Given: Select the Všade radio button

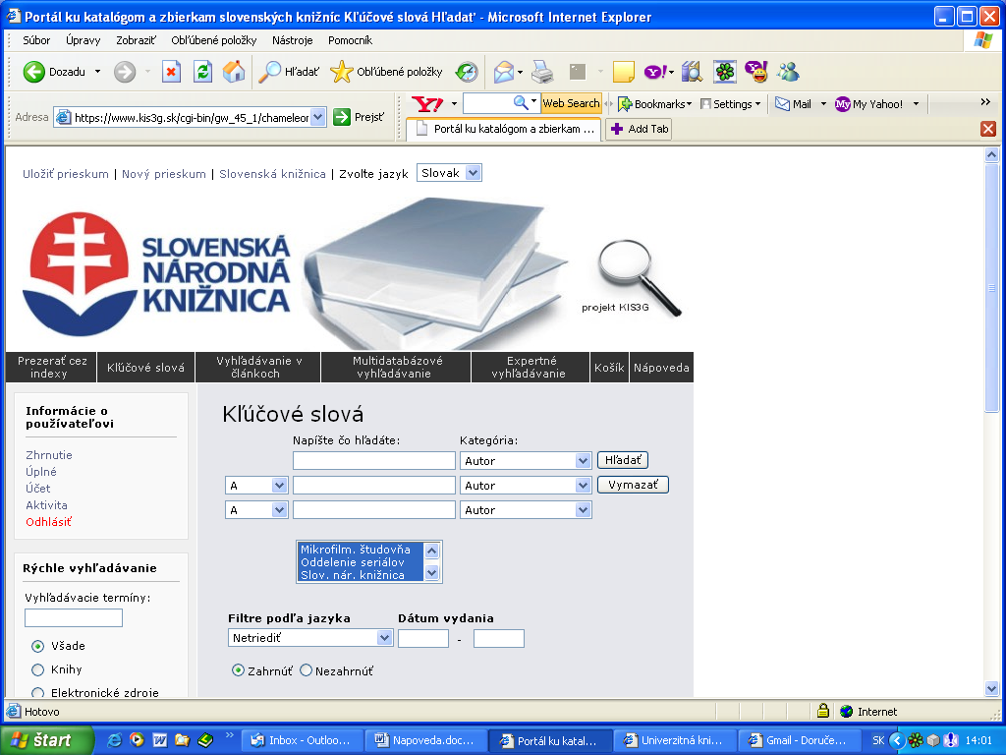Looking at the screenshot, I should (x=38, y=646).
